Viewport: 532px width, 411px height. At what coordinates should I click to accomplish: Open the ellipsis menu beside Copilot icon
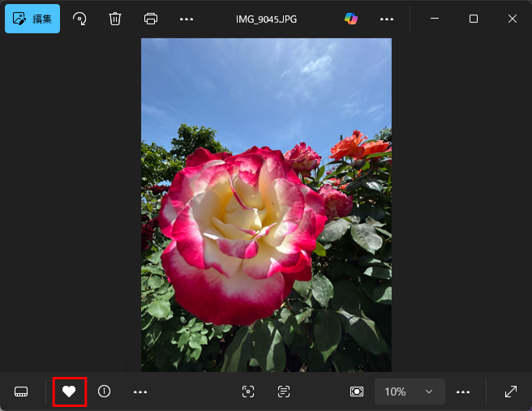(x=387, y=19)
